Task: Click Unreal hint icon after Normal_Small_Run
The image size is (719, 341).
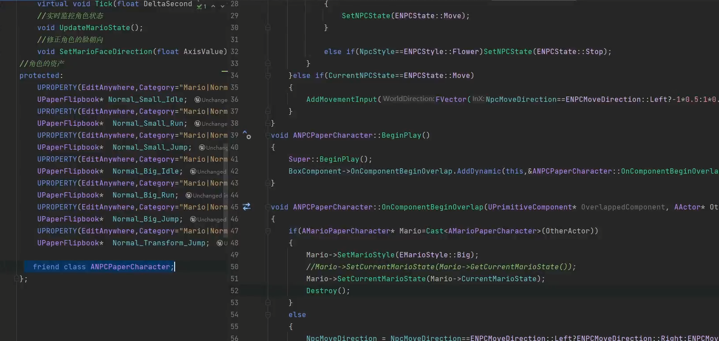Action: (198, 124)
